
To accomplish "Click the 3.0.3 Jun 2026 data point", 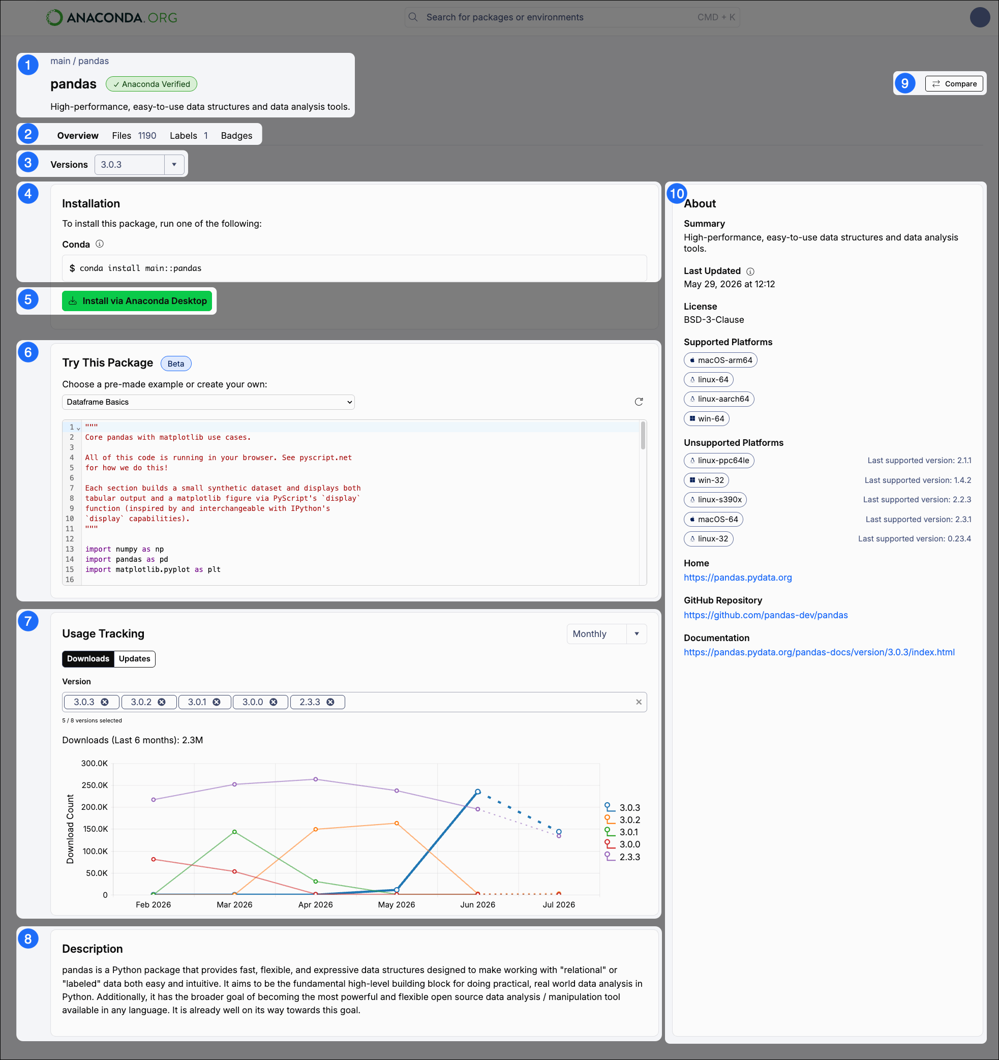I will click(x=478, y=792).
